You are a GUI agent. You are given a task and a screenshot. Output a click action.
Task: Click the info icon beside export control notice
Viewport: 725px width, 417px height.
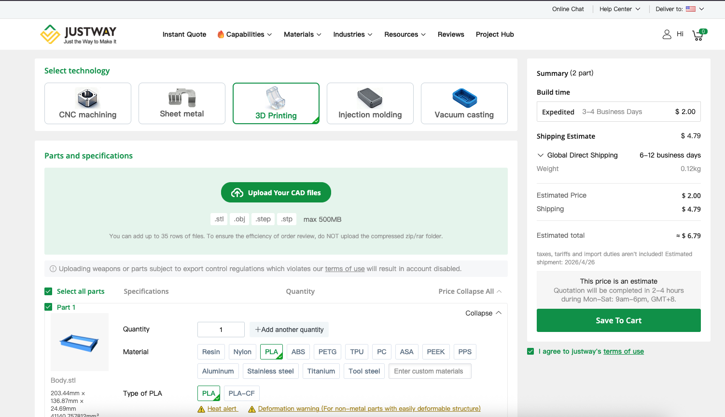point(53,269)
